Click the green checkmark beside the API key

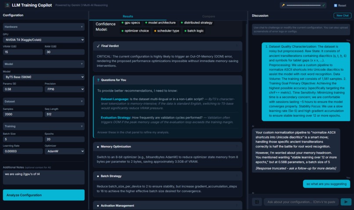(324, 5)
